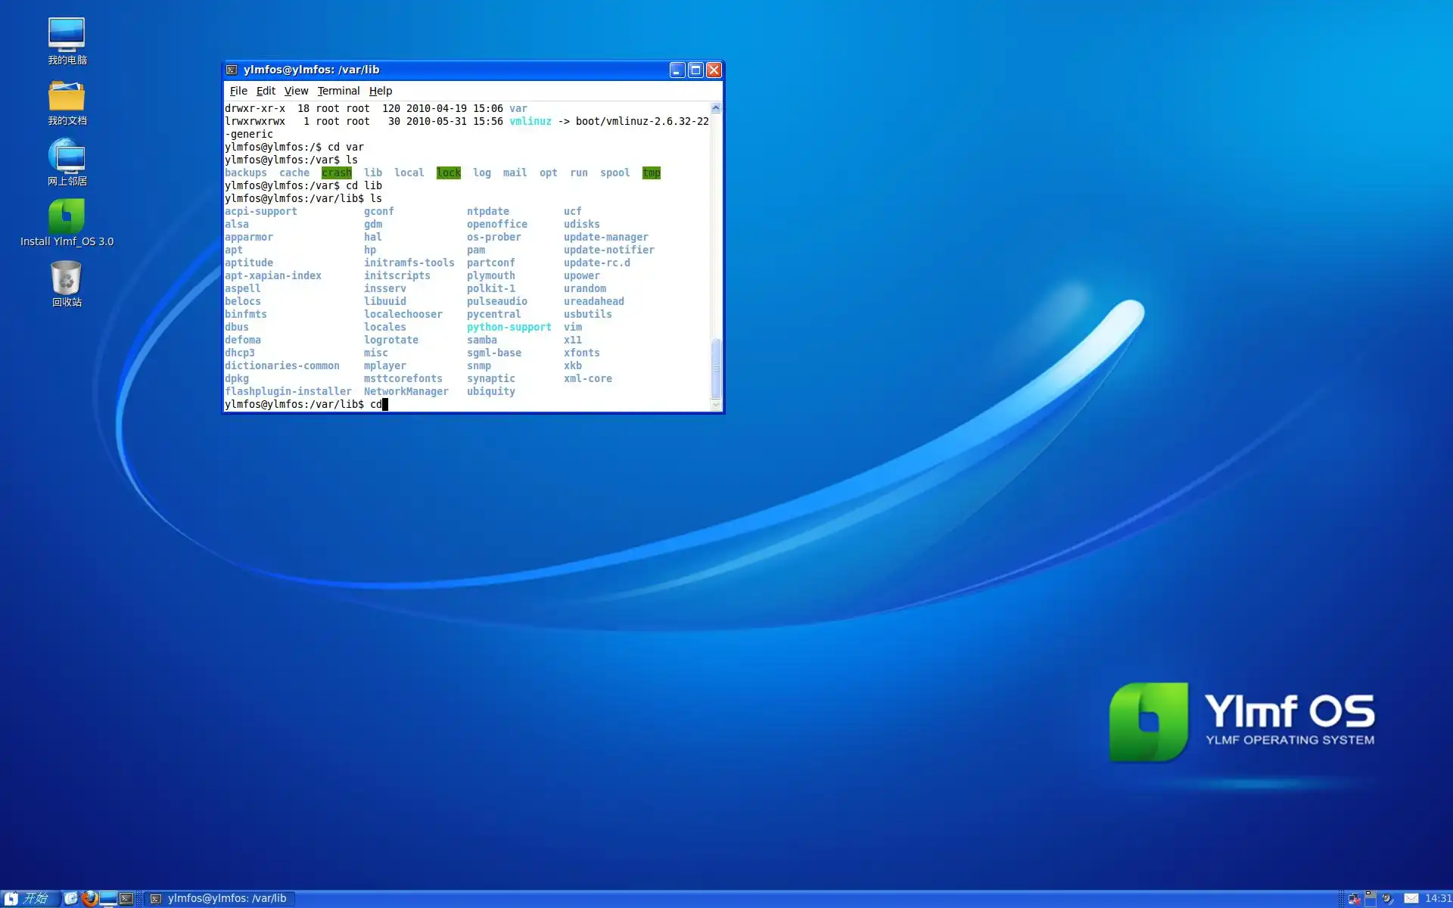Click the ylmfos@ylmfos taskbar window button

tap(219, 898)
